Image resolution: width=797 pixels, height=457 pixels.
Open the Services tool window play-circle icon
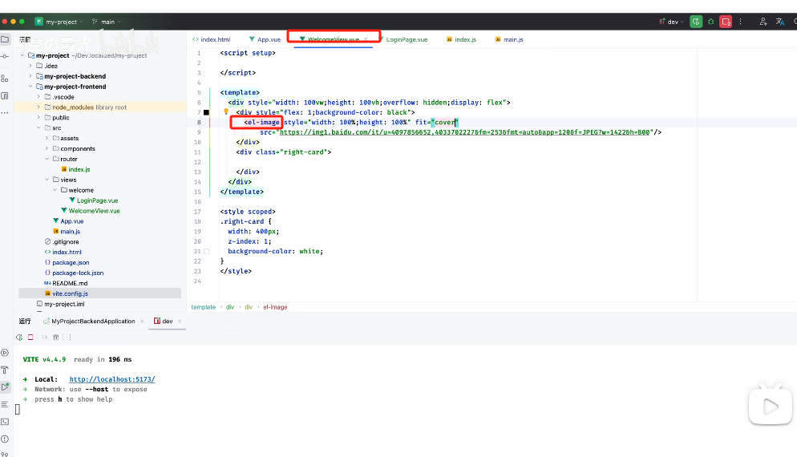[5, 353]
